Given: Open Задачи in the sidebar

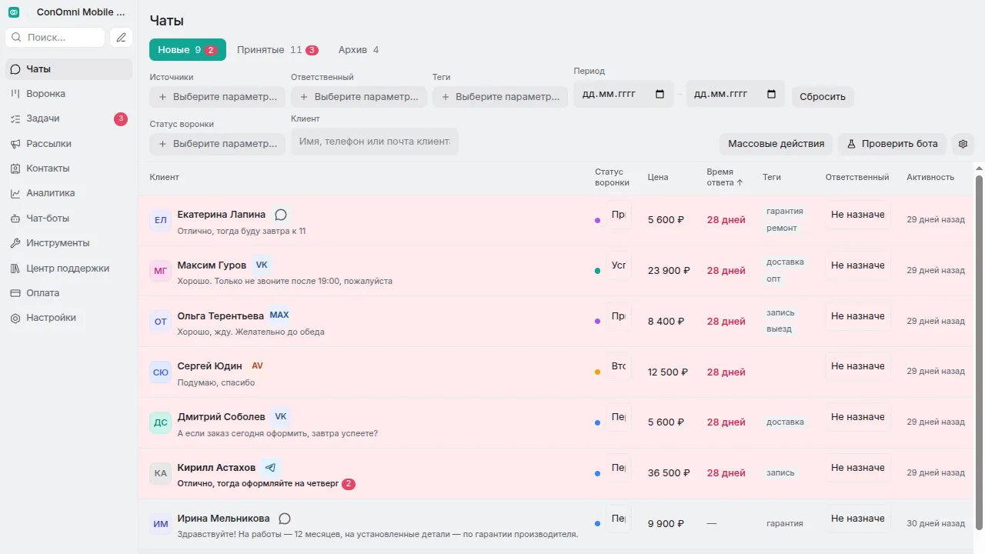Looking at the screenshot, I should (68, 118).
